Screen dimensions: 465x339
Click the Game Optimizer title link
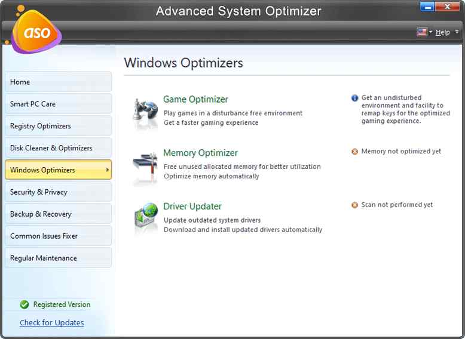(195, 100)
